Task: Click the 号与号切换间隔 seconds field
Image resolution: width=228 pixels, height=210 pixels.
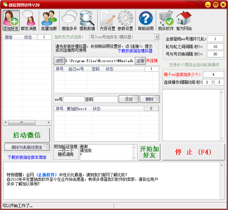Action: pos(215,54)
